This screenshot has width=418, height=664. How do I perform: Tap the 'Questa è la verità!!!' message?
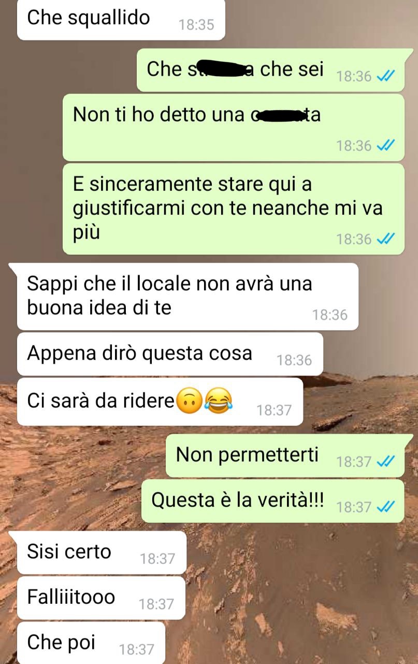coord(273,501)
